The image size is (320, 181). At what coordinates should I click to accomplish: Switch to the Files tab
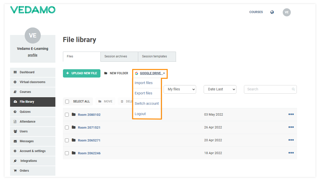pos(82,57)
